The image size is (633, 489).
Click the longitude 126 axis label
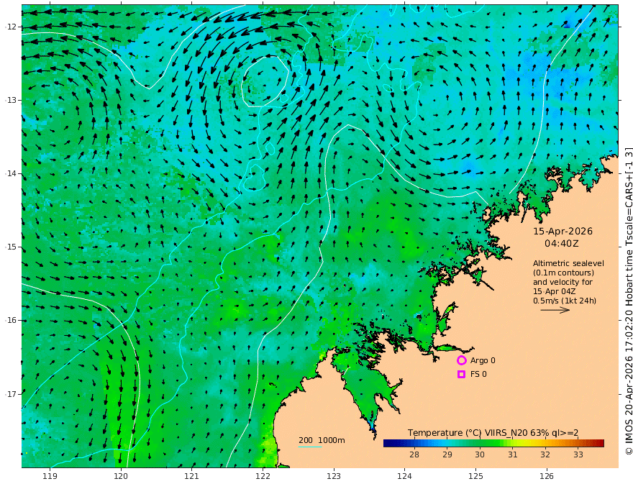(547, 476)
